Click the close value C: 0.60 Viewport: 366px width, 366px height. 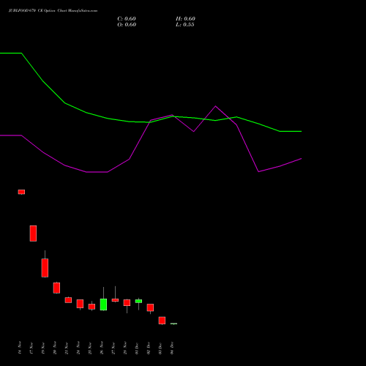127,19
